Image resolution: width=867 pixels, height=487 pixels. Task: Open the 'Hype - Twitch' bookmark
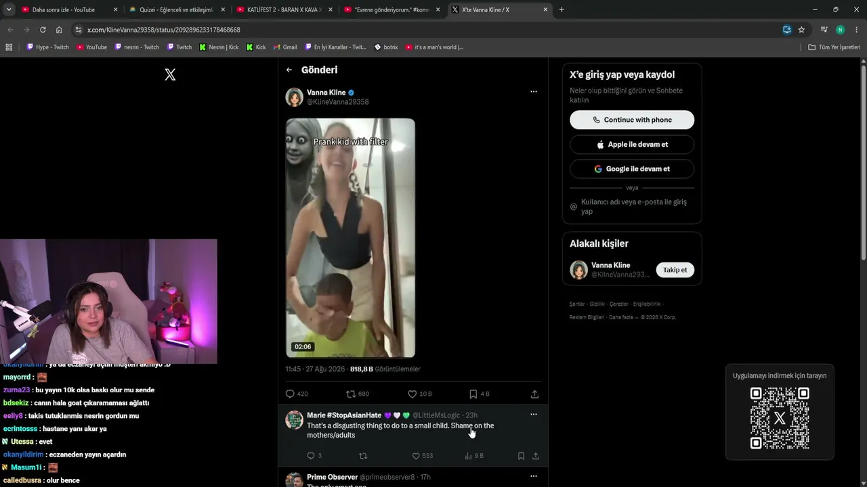pos(47,47)
